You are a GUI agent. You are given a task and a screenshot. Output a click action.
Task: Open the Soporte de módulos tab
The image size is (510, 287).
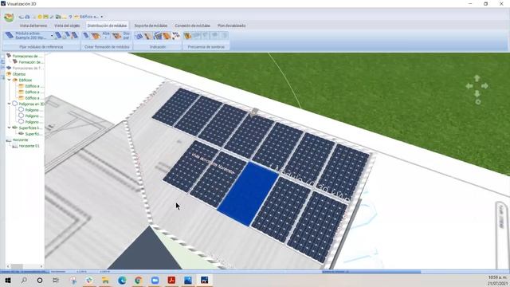[151, 26]
